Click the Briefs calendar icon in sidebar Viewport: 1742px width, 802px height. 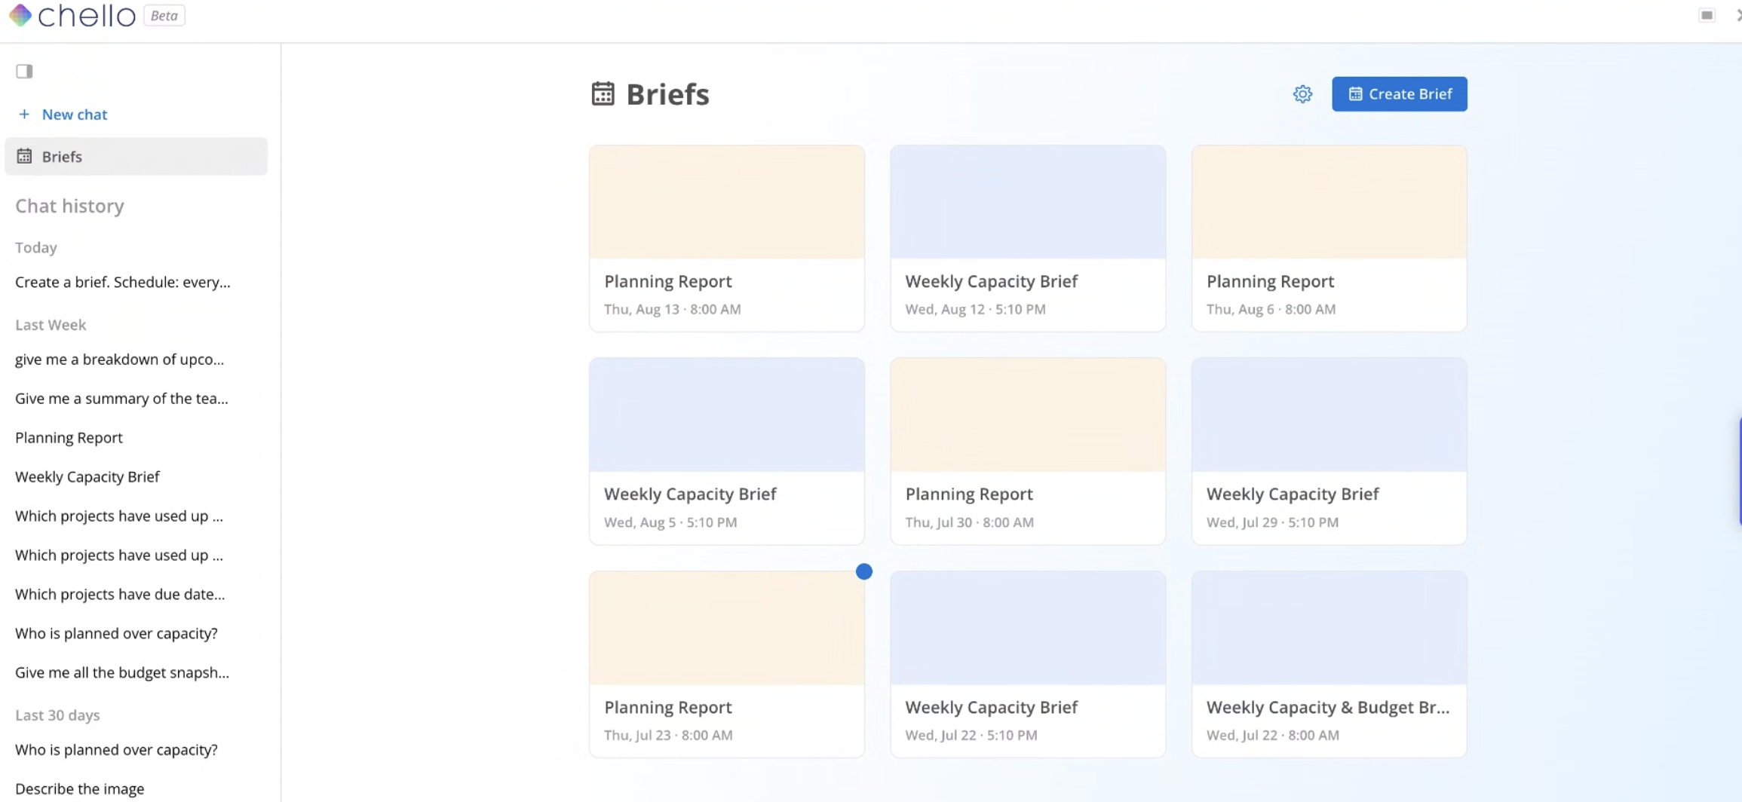24,156
